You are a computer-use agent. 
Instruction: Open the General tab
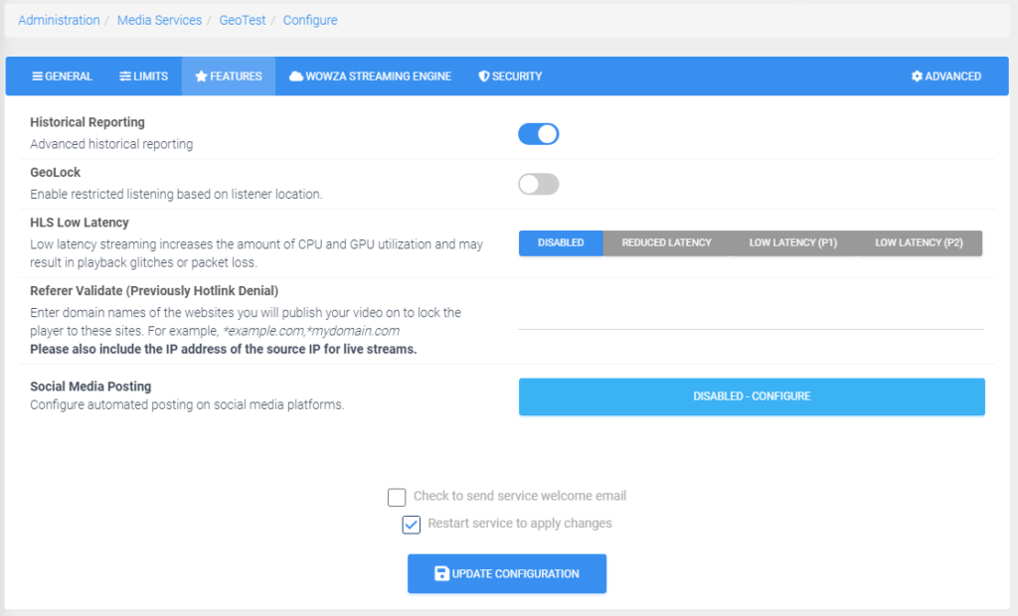(x=63, y=76)
